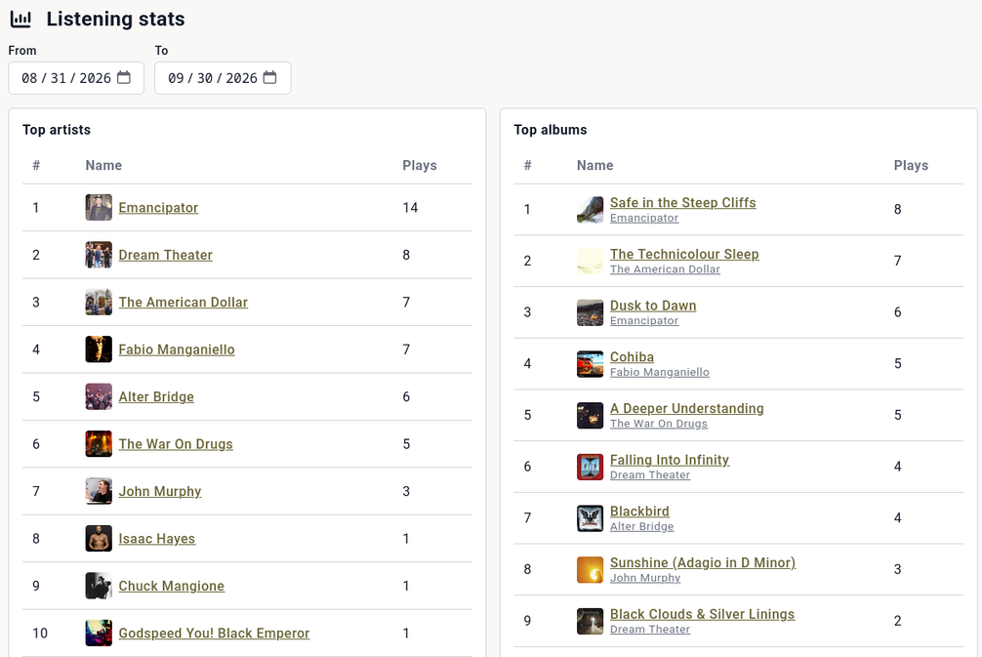Image resolution: width=982 pixels, height=657 pixels.
Task: Click the Top artists panel heading
Action: pyautogui.click(x=57, y=130)
